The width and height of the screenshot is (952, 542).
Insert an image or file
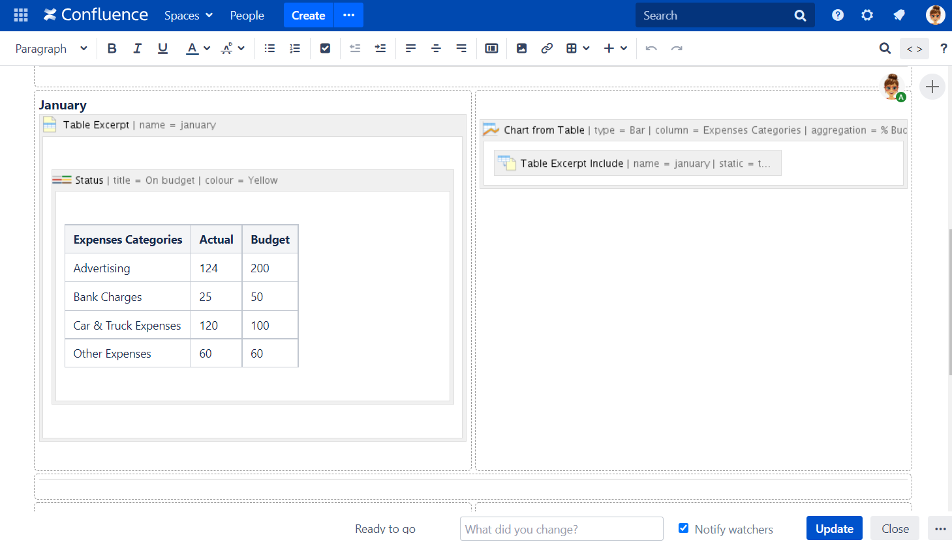[521, 48]
